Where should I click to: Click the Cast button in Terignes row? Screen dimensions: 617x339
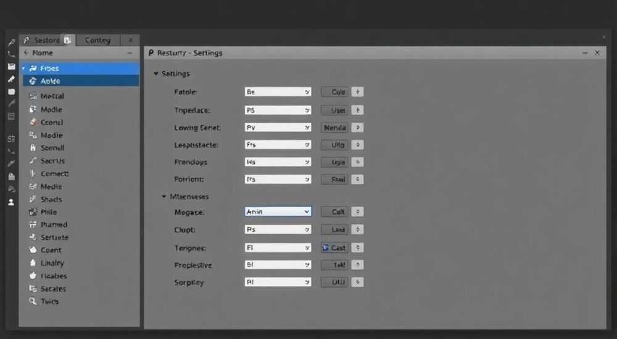[x=334, y=248]
